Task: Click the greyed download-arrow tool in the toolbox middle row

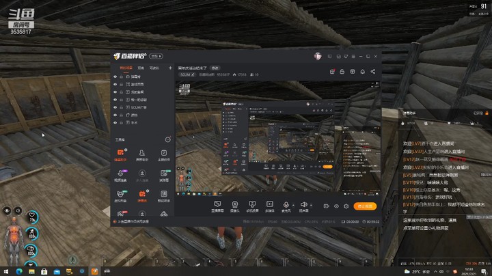Action: (x=142, y=176)
